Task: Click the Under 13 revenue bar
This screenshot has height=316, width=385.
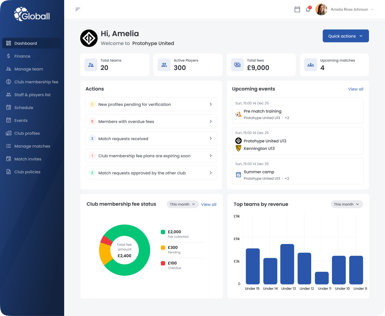Action: 287,264
